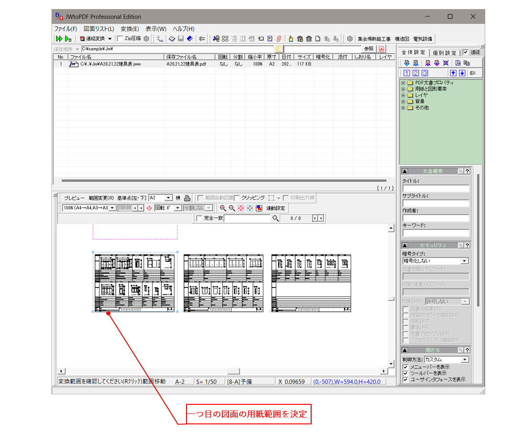The width and height of the screenshot is (511, 432).
Task: Click the red PDF icon beside 参照
Action: (x=382, y=49)
